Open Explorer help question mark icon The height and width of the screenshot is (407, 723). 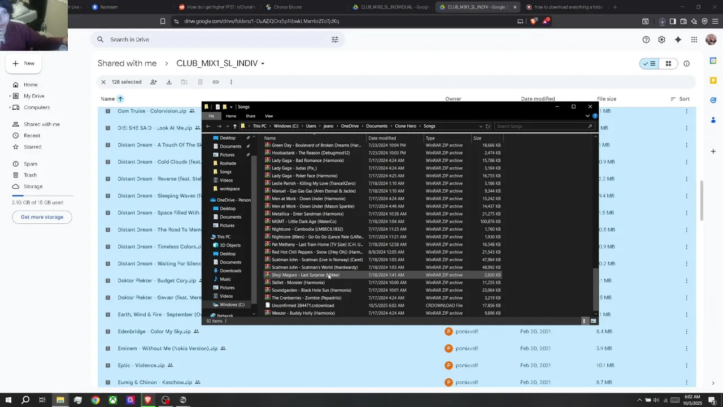(x=594, y=116)
